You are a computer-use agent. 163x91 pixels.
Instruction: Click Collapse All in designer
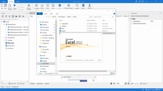126,16
